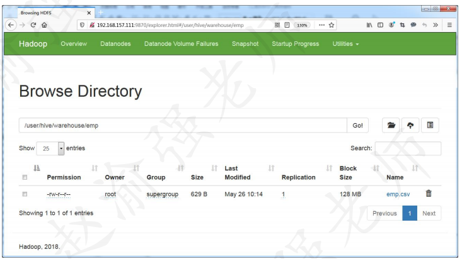Sort table by Owner column

point(115,177)
